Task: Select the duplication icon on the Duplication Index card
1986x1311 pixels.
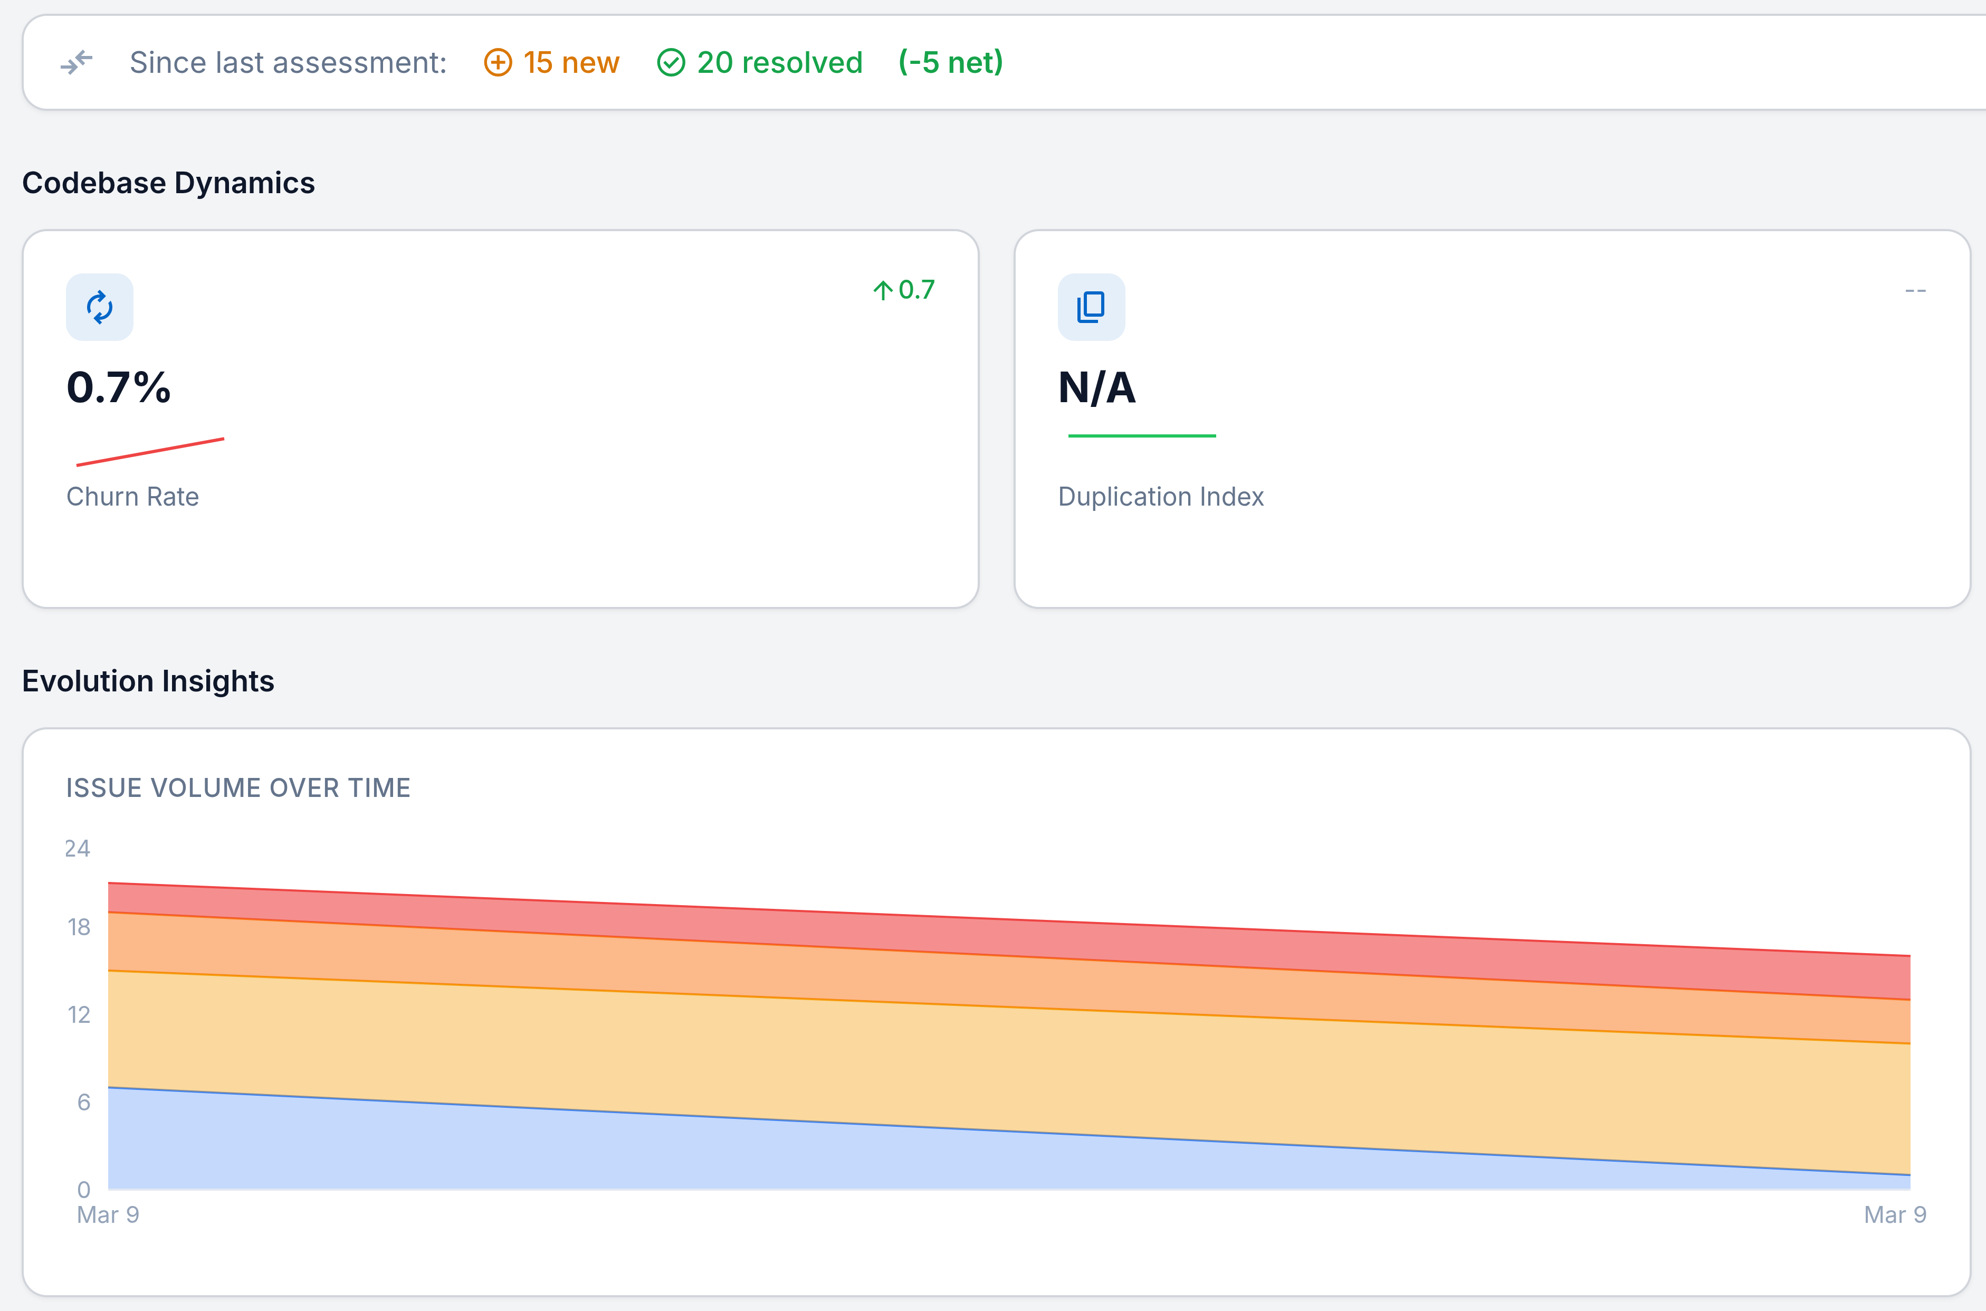Action: coord(1091,307)
